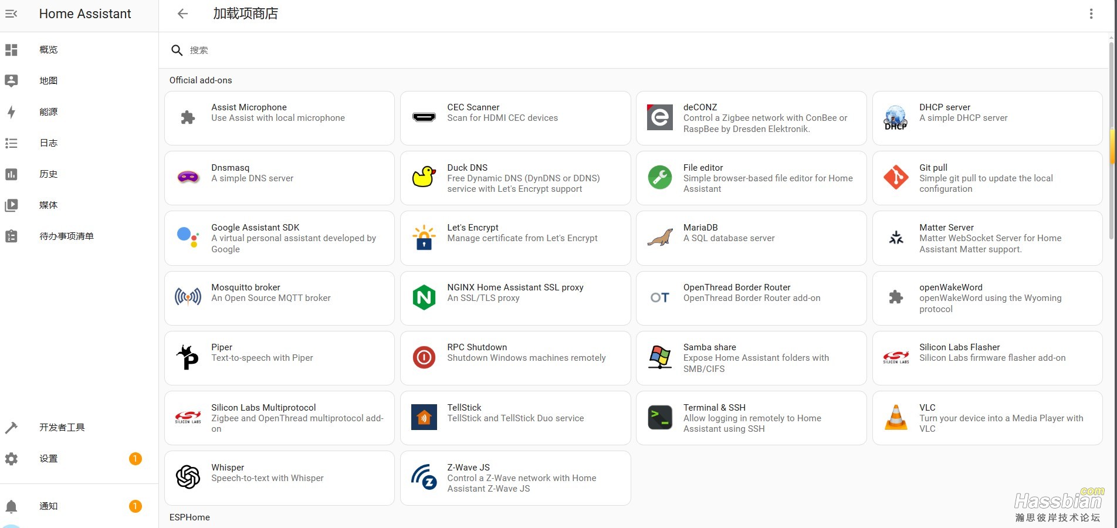This screenshot has height=528, width=1117.
Task: Open the Google Assistant SDK icon
Action: click(x=188, y=237)
